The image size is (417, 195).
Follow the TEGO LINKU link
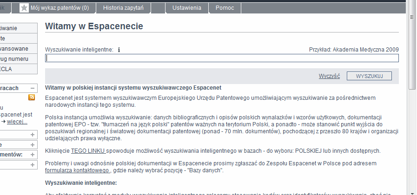[88, 151]
